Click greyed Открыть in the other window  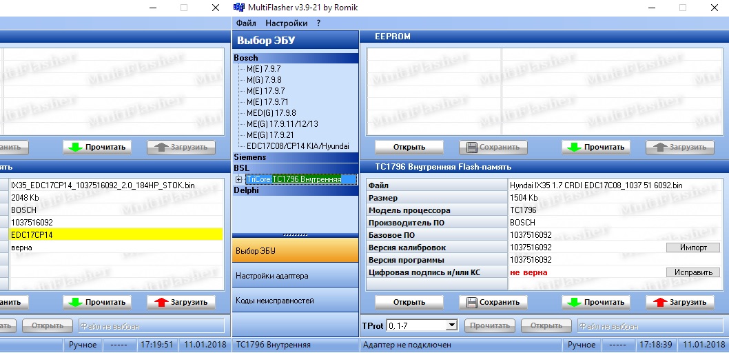[x=48, y=325]
